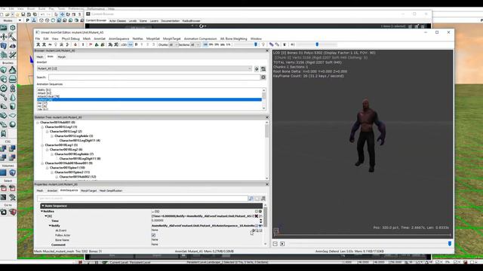Open the Sections dropdown in toolbar
The height and width of the screenshot is (271, 483).
195,45
